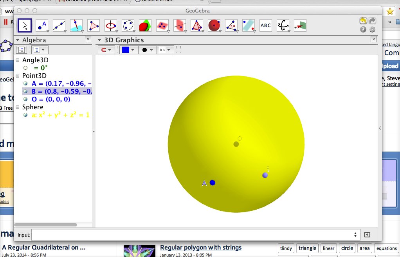Open 'Regular polygon with strings' link in browser
400x257 pixels.
tap(201, 248)
